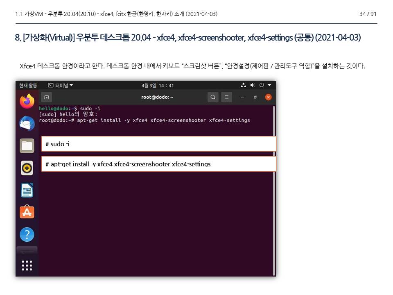
Task: Click the minimized window indicator in the dock
Action: tap(27, 250)
